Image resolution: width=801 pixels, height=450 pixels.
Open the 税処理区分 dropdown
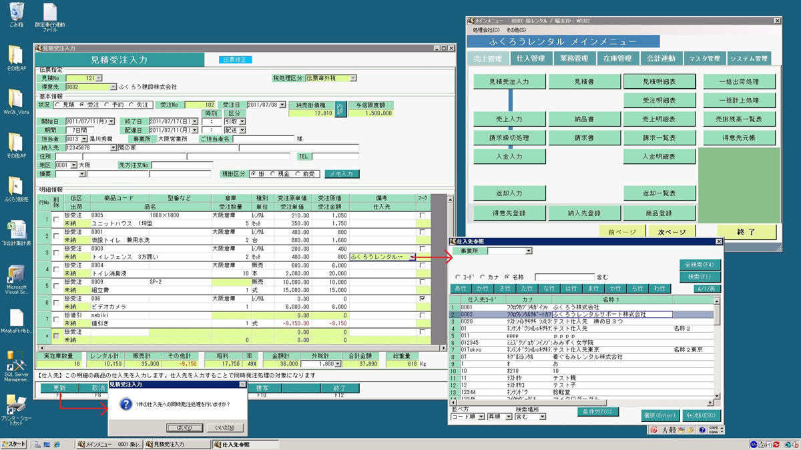pos(353,78)
